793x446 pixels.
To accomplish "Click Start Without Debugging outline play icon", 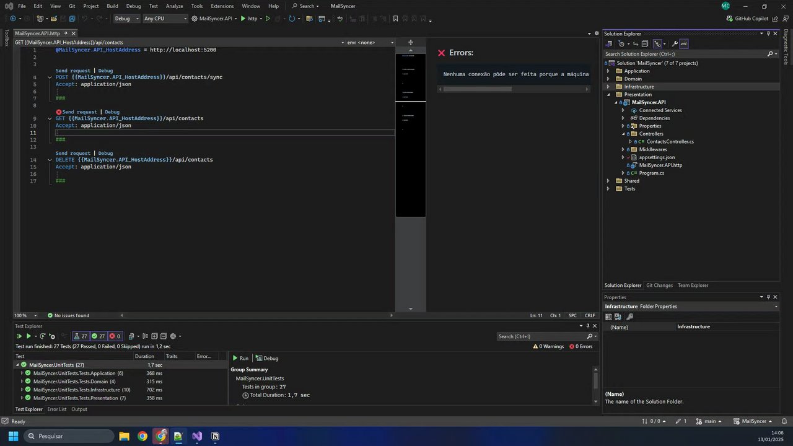I will click(268, 19).
